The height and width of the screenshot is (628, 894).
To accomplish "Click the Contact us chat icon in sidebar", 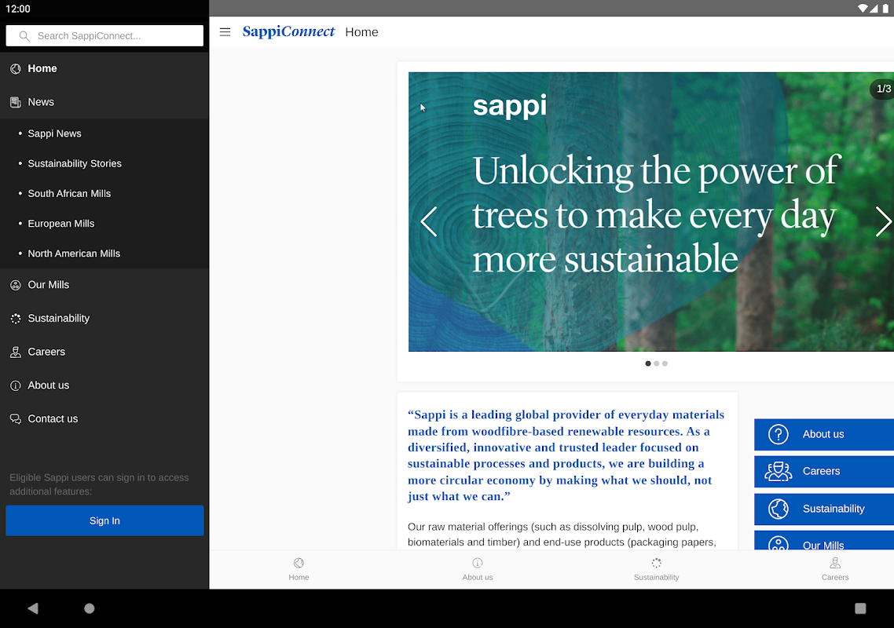I will pos(16,419).
